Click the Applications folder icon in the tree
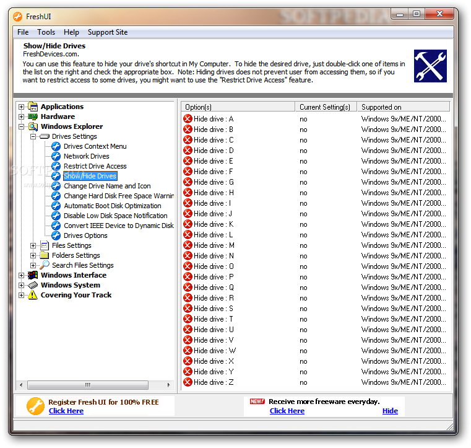This screenshot has height=448, width=471. 33,107
